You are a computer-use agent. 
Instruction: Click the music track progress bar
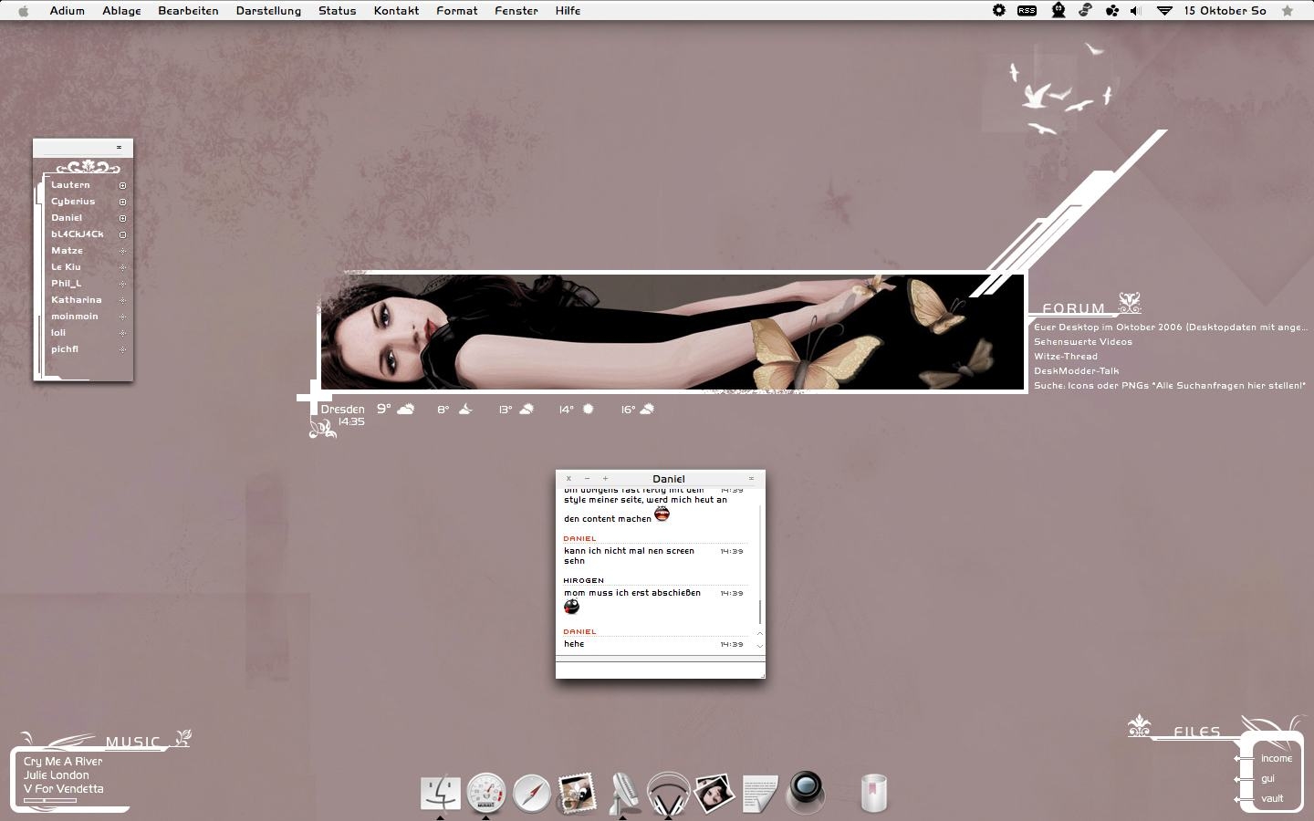click(x=50, y=801)
